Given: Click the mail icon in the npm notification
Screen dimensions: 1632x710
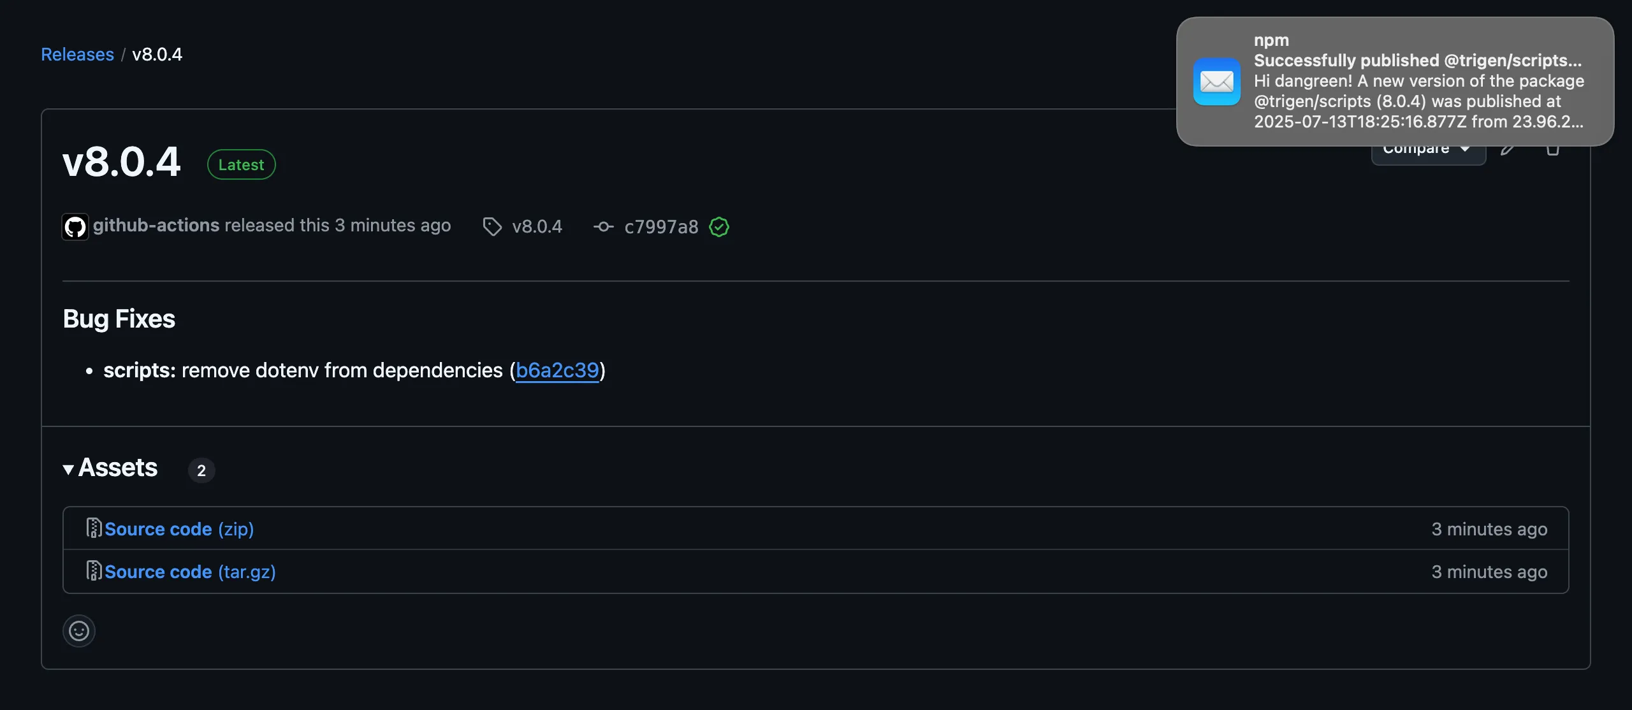Looking at the screenshot, I should pos(1217,81).
